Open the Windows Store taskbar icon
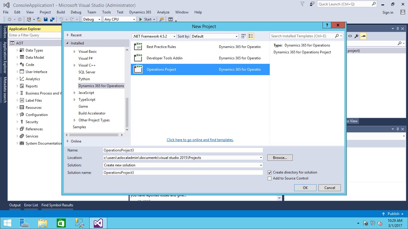Image resolution: width=408 pixels, height=229 pixels. (x=61, y=223)
